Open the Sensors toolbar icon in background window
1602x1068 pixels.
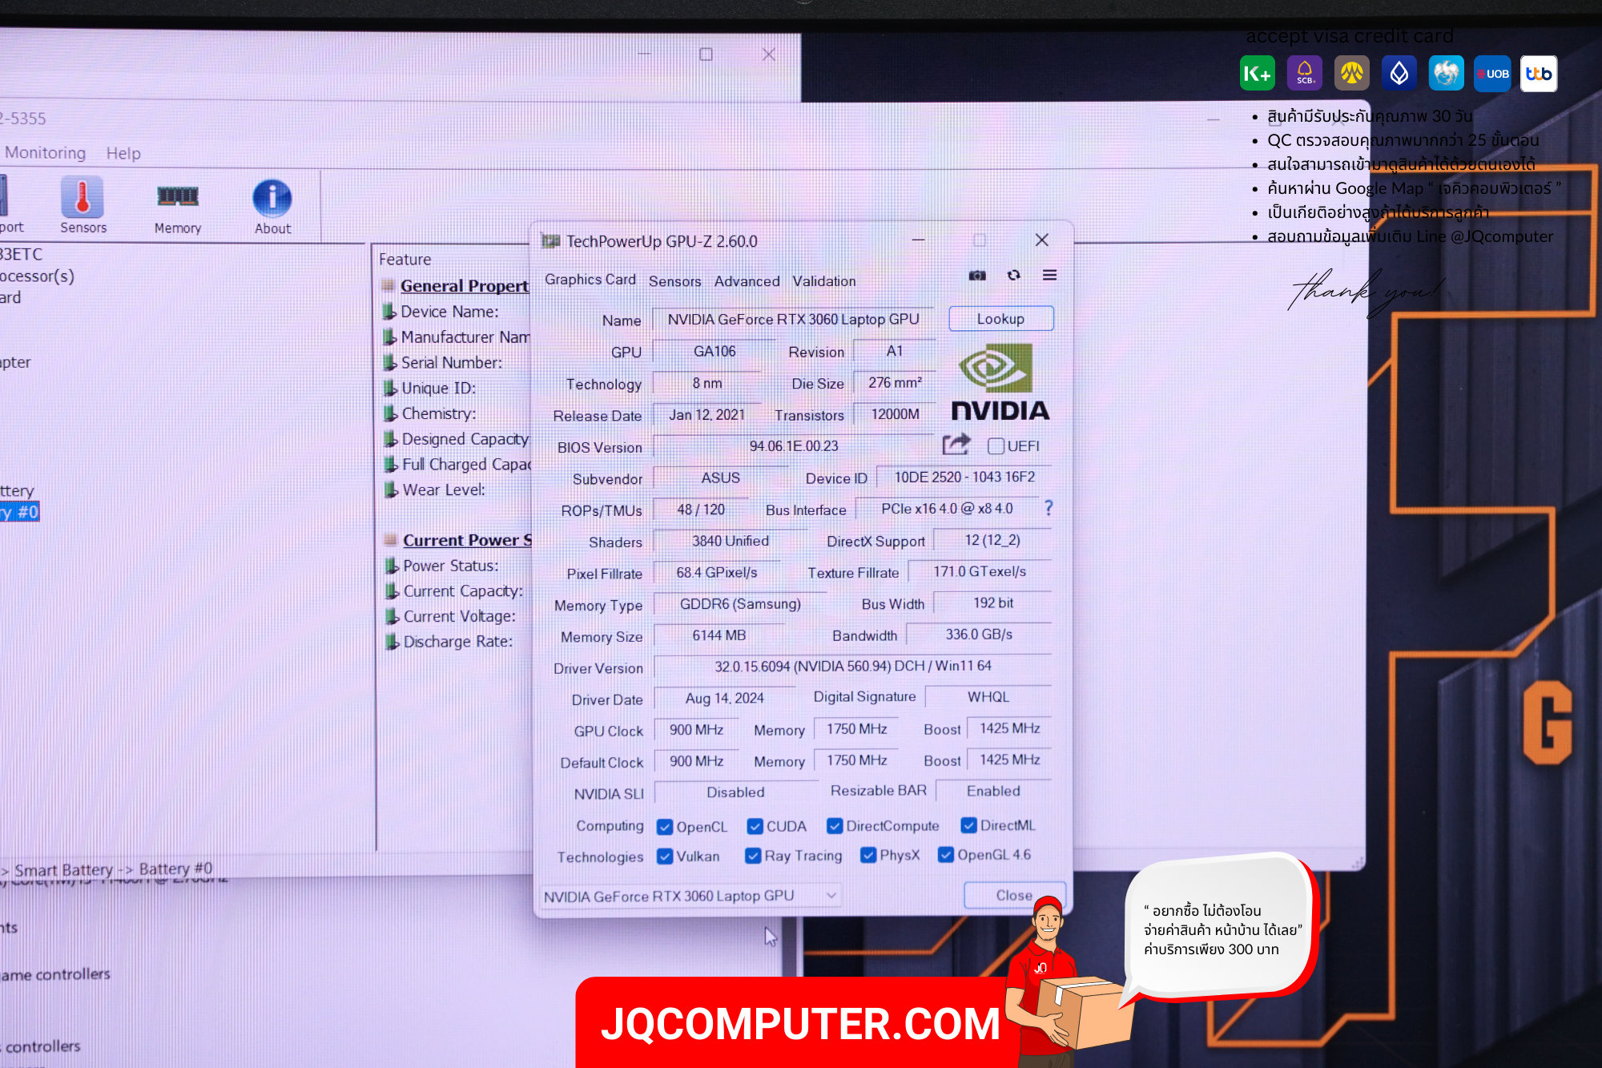[x=83, y=207]
